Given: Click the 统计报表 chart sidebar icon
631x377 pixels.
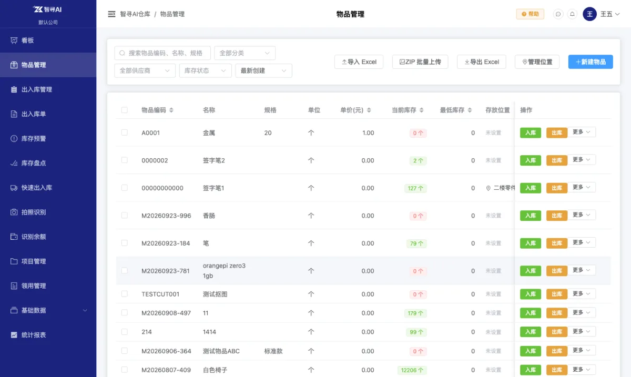Looking at the screenshot, I should (x=14, y=335).
